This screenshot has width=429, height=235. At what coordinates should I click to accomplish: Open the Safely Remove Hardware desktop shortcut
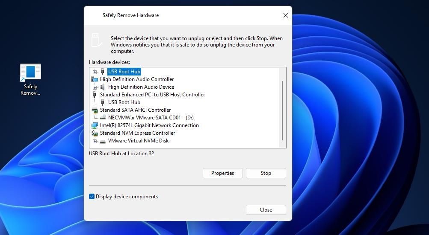(30, 80)
